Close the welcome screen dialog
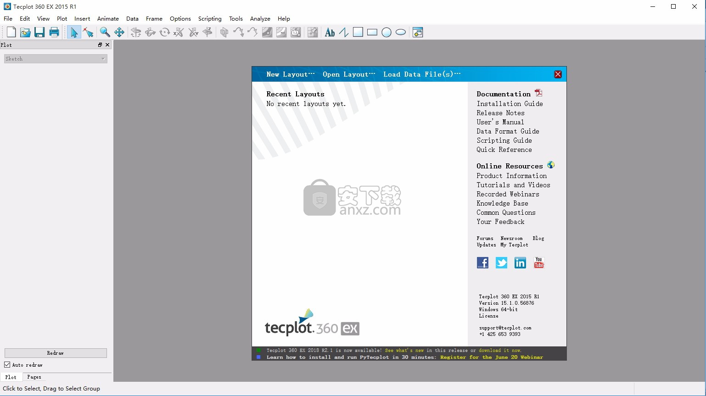Viewport: 706px width, 396px height. pos(558,74)
